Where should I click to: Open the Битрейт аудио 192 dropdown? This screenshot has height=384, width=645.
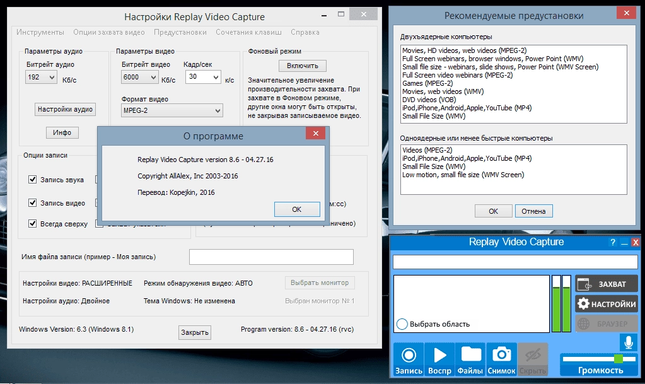[x=41, y=77]
